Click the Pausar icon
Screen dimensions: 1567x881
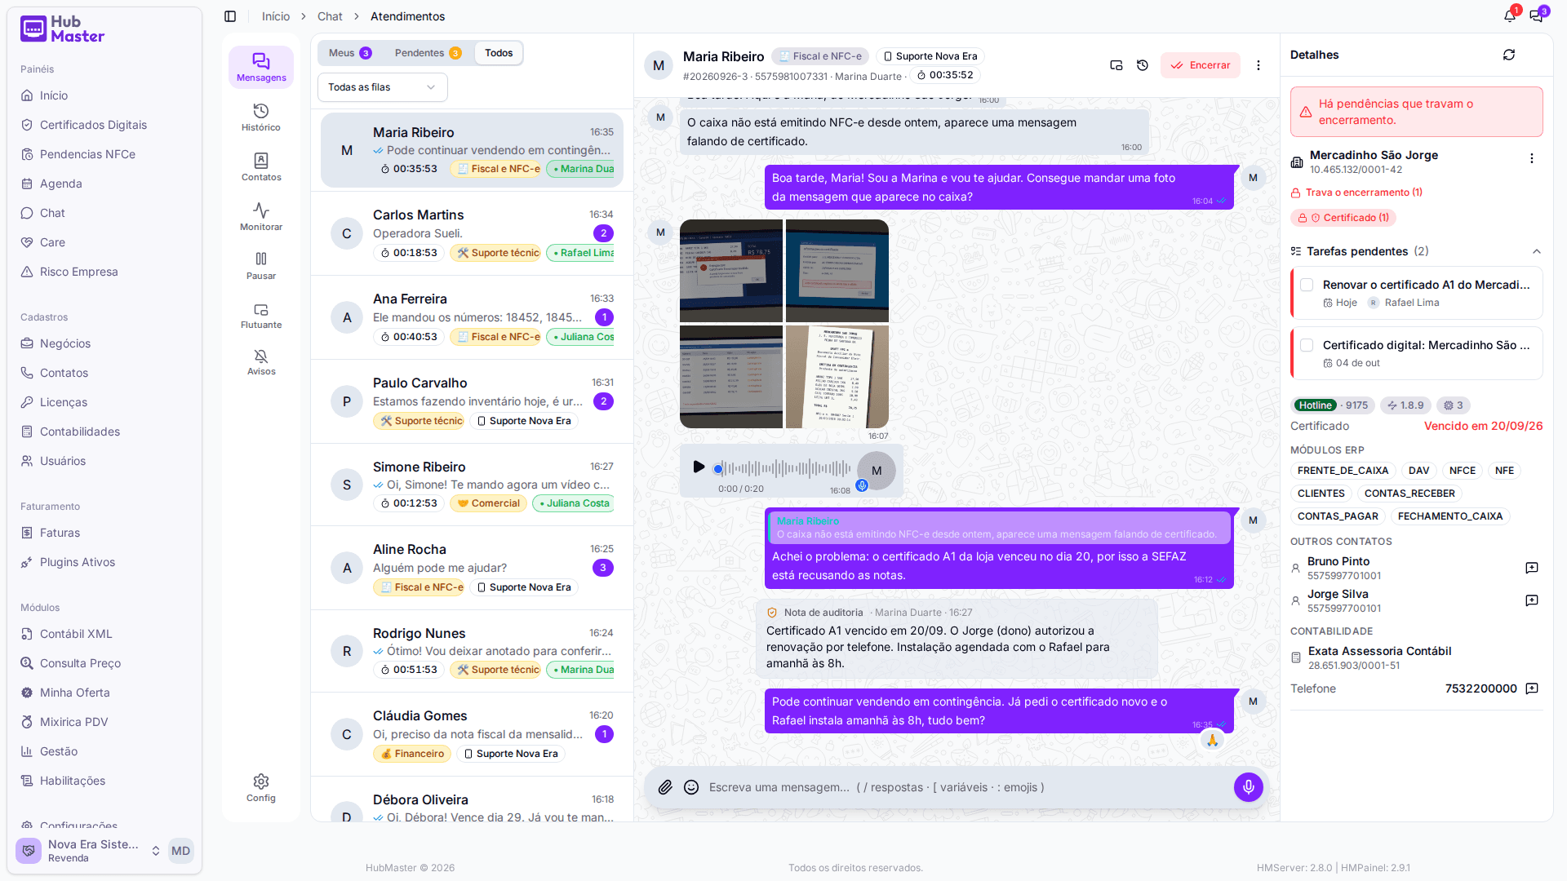pyautogui.click(x=261, y=266)
